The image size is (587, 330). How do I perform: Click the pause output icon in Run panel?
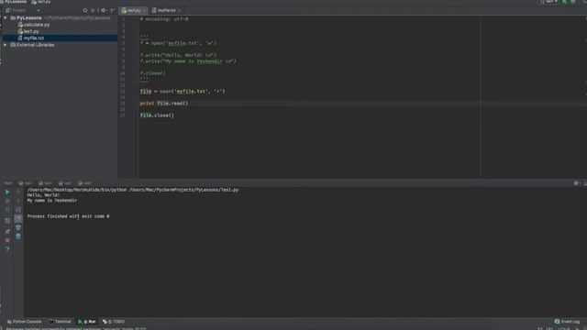pyautogui.click(x=7, y=210)
